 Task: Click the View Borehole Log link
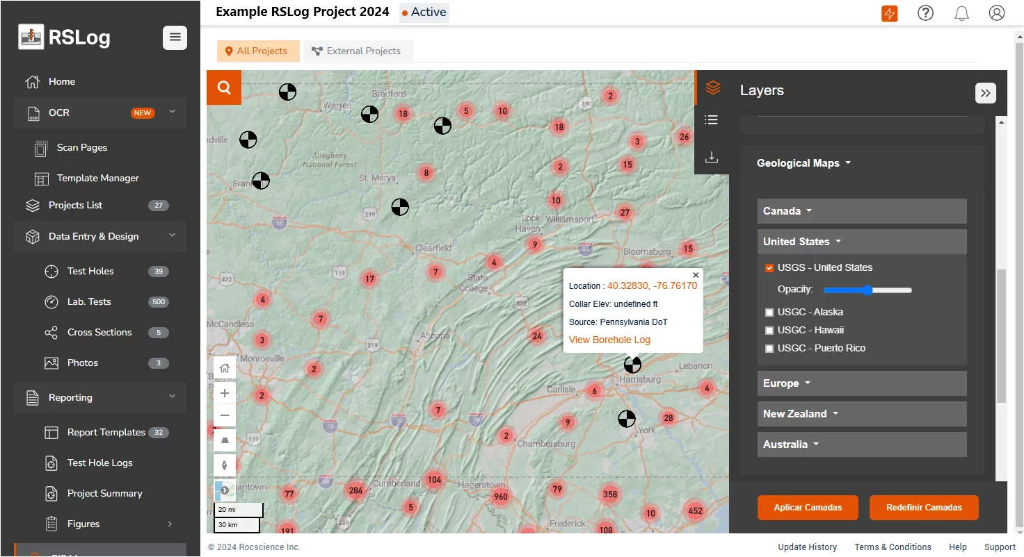[x=609, y=340]
